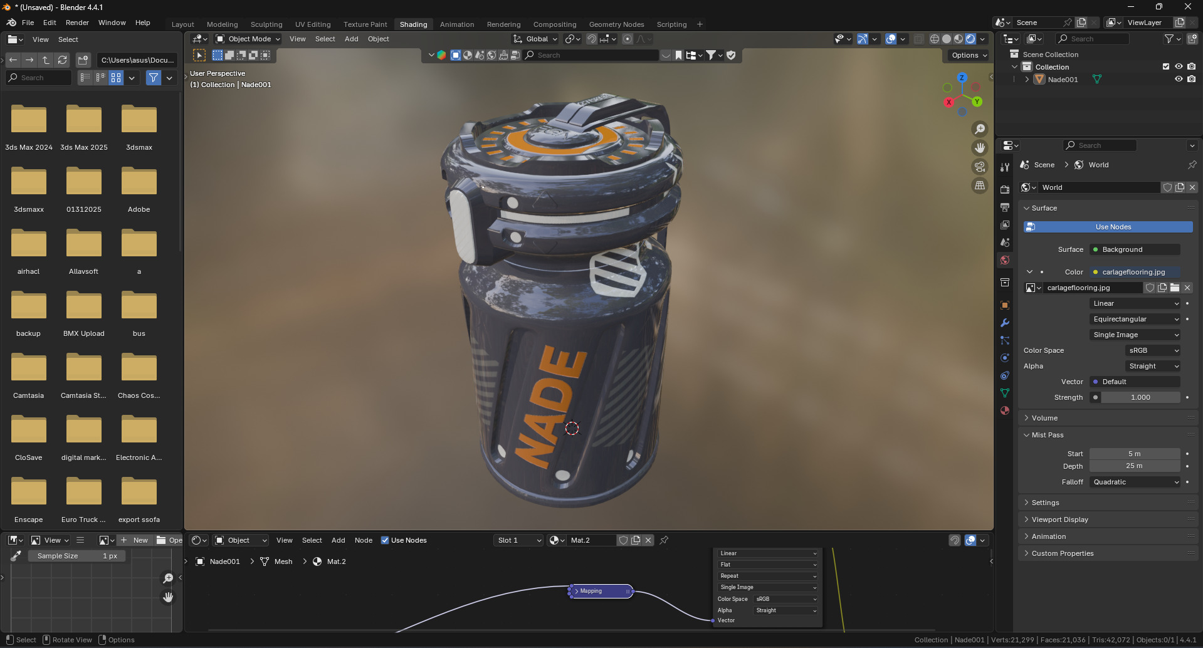Open the Alpha Straight dropdown in properties
The height and width of the screenshot is (648, 1203).
1153,366
